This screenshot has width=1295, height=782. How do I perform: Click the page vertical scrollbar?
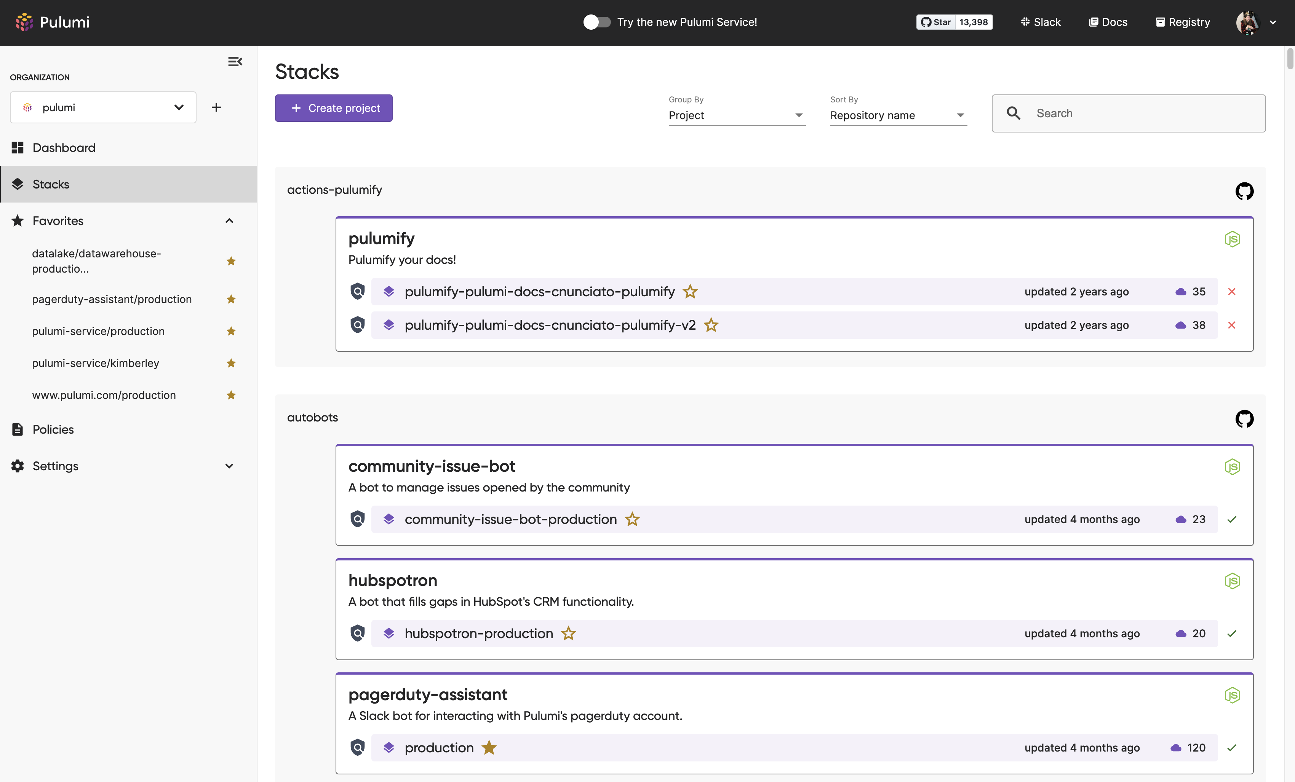(1290, 58)
